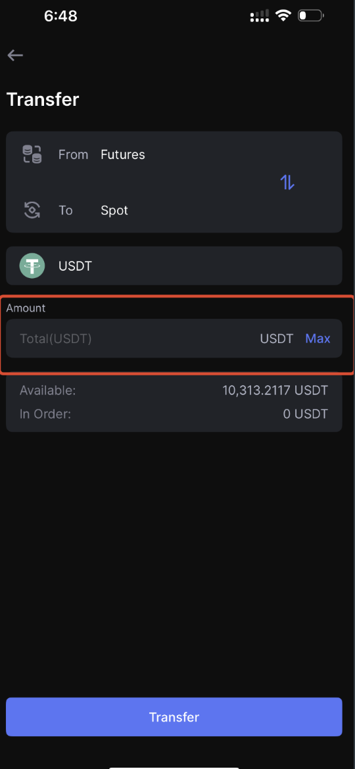Tap the Spot account icon beside To
355x769 pixels.
(x=32, y=210)
